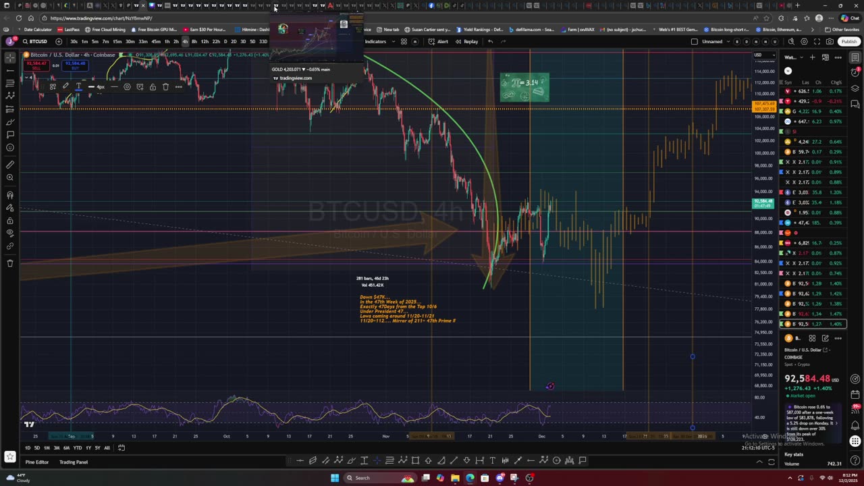Viewport: 864px width, 486px height.
Task: Open watchlist advanced view icon
Action: click(x=825, y=57)
